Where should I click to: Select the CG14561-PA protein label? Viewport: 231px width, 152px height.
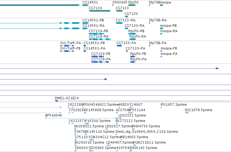(94, 48)
